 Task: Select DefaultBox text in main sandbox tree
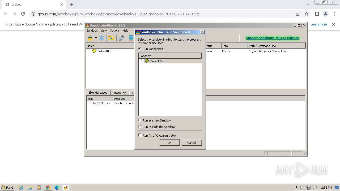(x=105, y=51)
